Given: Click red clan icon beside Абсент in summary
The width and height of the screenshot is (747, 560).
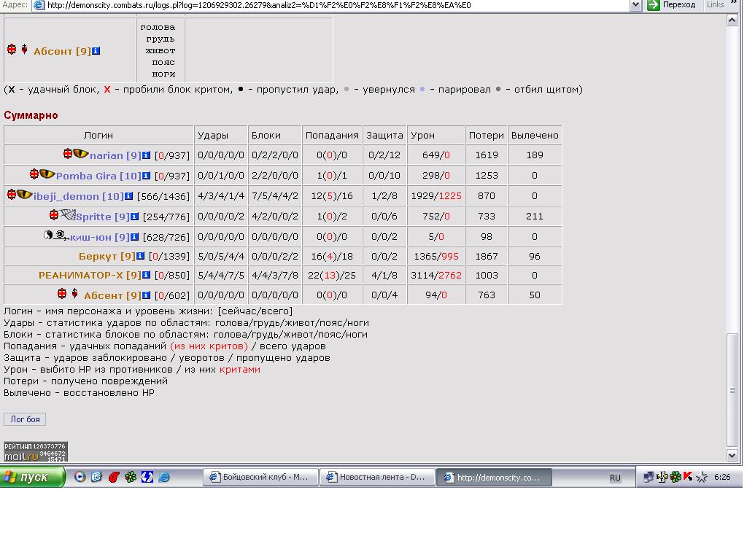Looking at the screenshot, I should (74, 293).
